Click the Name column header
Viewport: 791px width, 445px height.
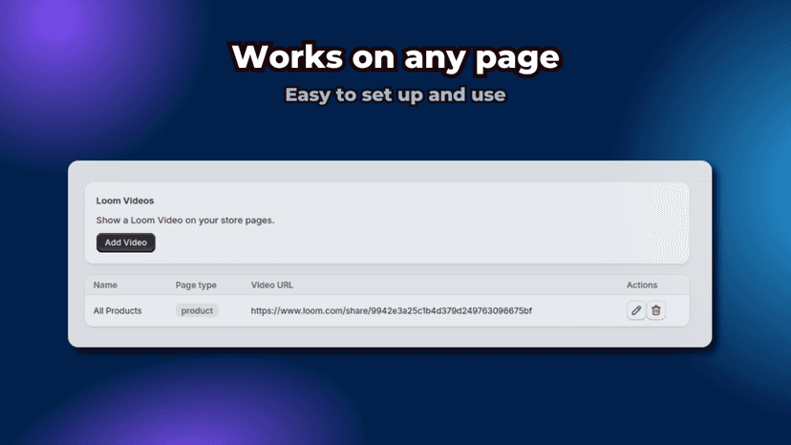(x=105, y=286)
